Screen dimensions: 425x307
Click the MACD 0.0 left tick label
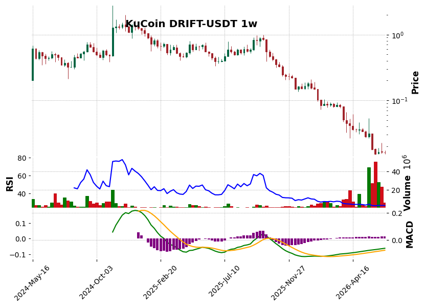tap(21, 239)
